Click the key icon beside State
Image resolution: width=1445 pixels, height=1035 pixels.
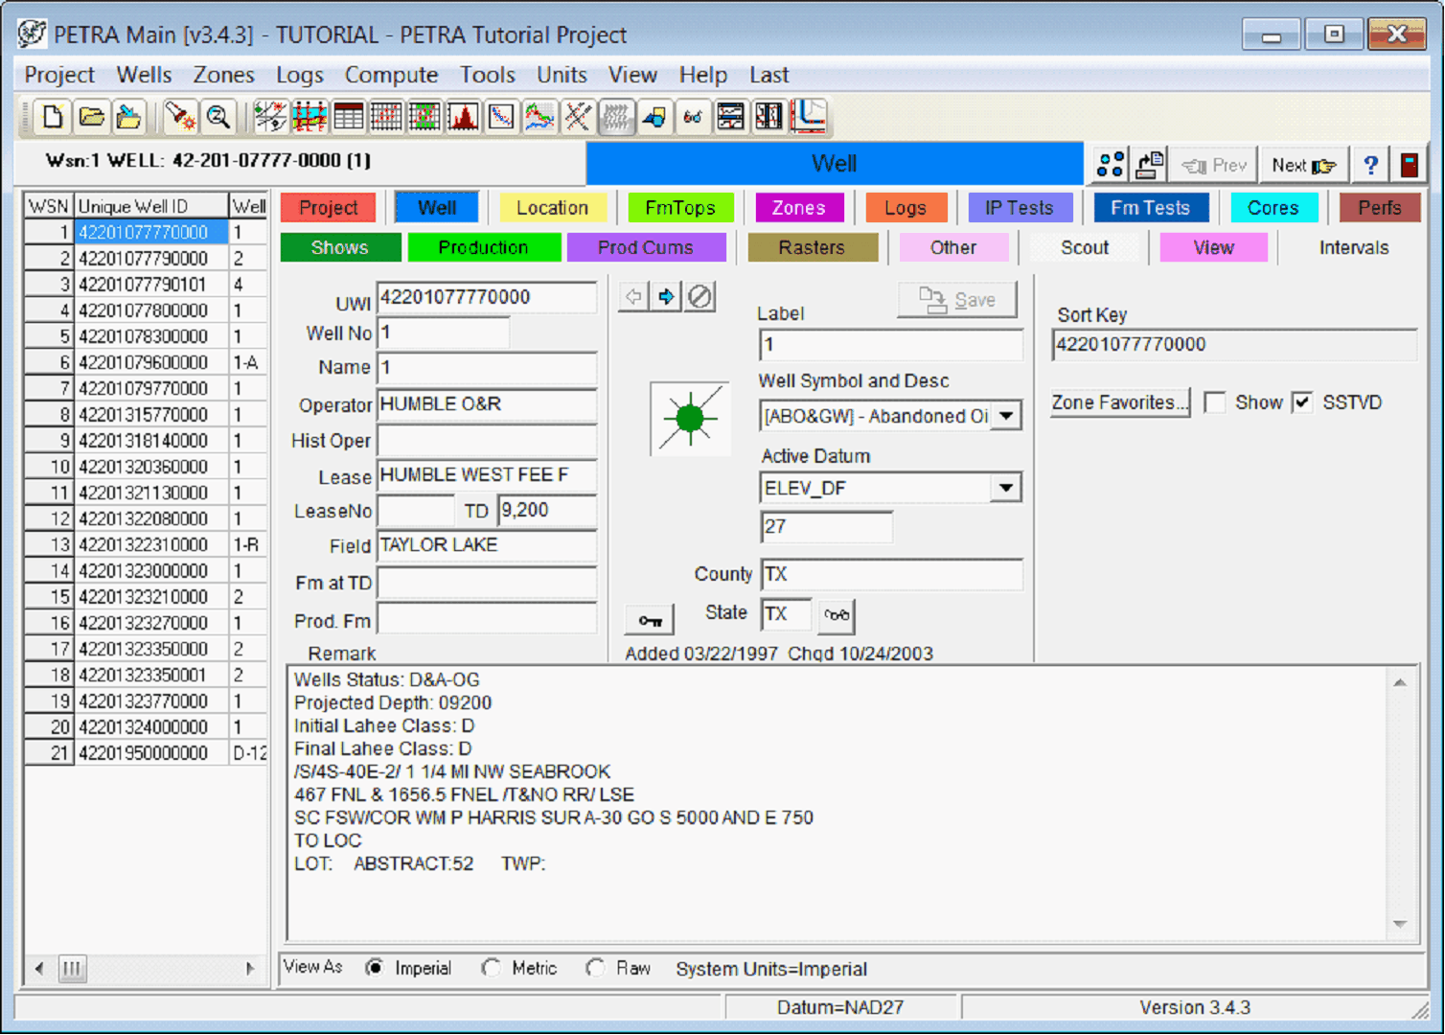point(650,620)
